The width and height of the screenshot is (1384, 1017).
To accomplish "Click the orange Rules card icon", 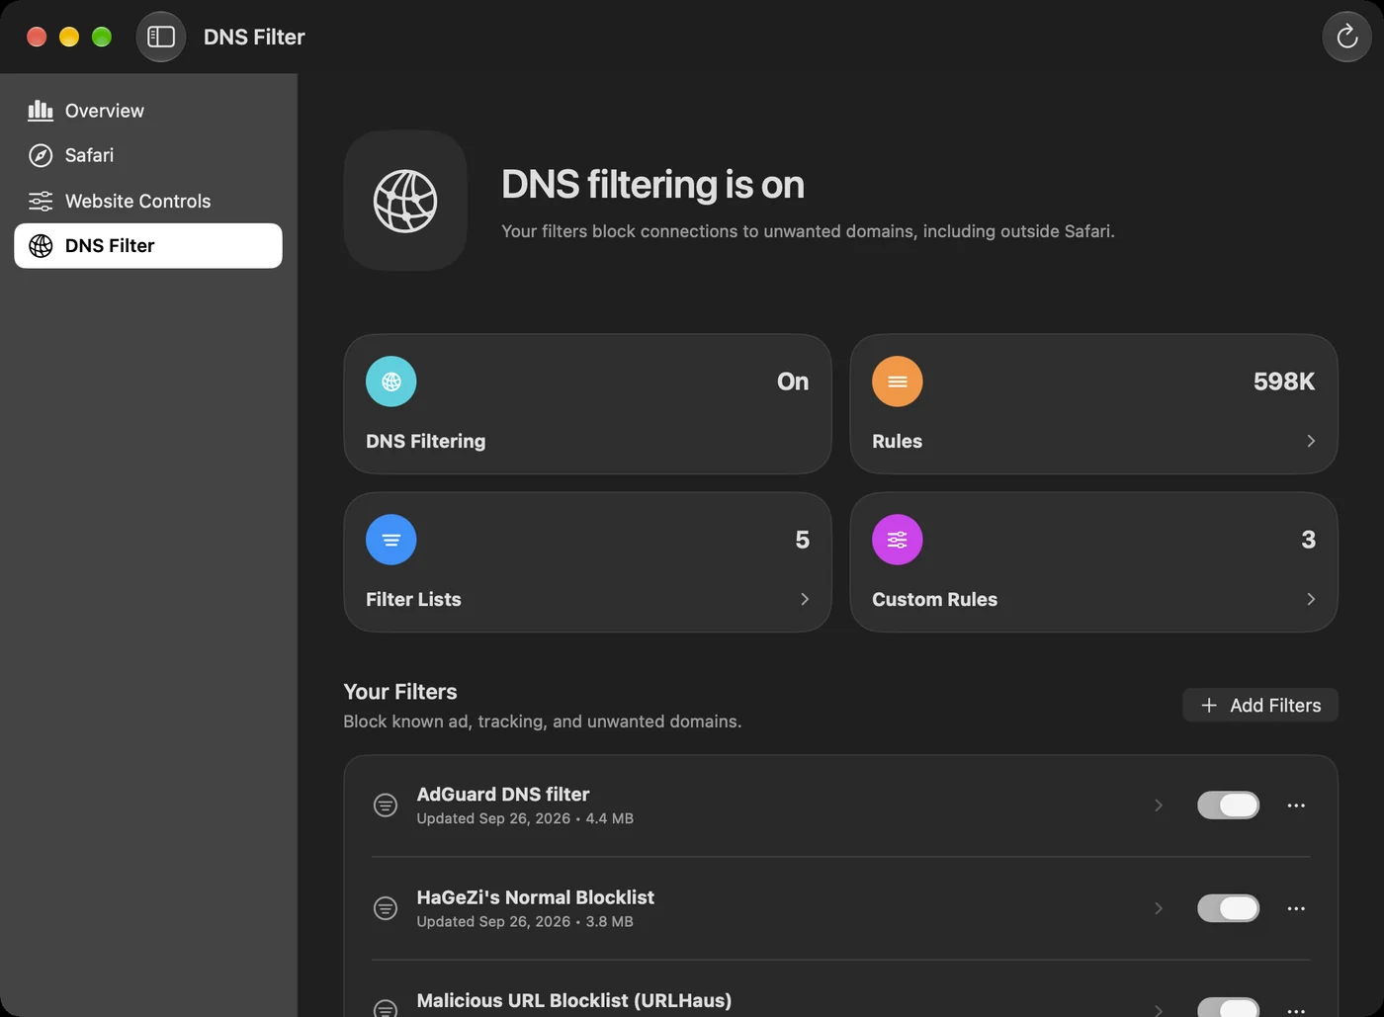I will tap(898, 381).
